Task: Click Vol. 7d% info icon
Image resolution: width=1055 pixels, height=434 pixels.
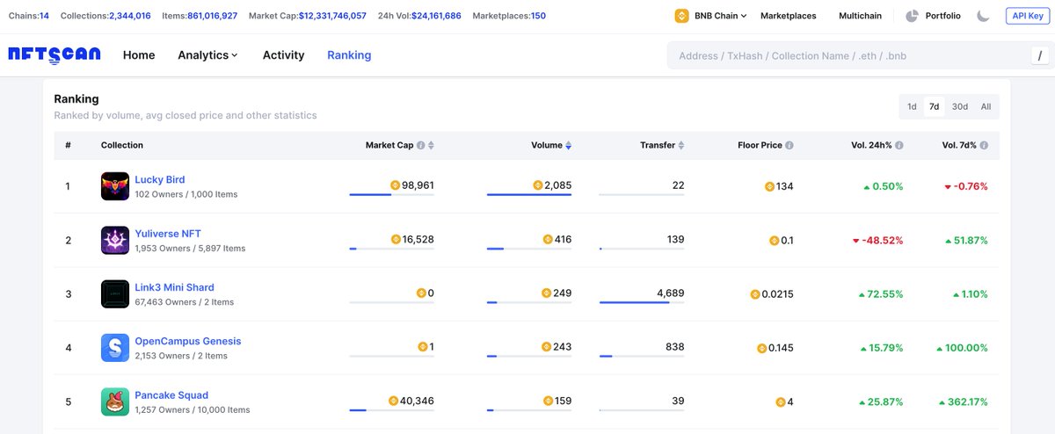Action: [984, 145]
